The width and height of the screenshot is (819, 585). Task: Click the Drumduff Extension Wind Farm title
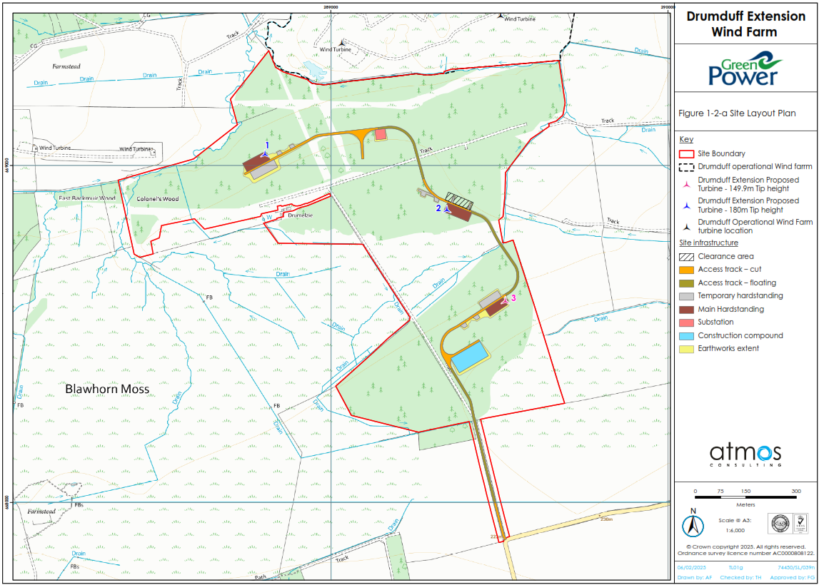tap(744, 24)
